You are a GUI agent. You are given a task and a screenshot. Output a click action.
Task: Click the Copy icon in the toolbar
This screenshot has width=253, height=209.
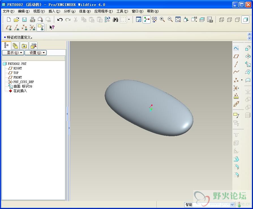coord(83,20)
